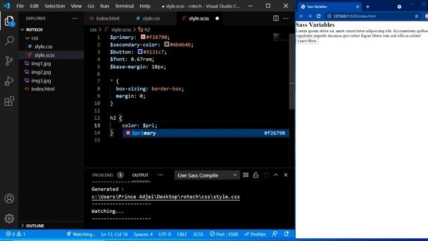Split the editor to the right
428x241 pixels.
276,18
